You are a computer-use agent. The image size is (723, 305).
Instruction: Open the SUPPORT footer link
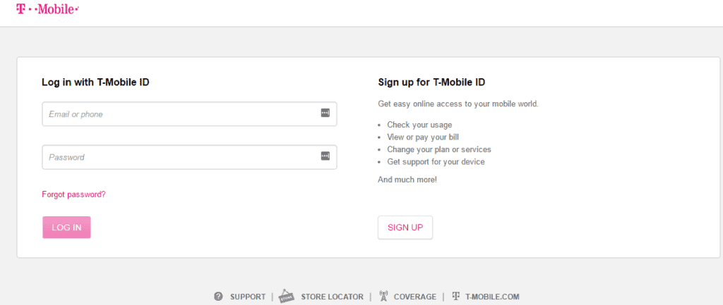(248, 297)
